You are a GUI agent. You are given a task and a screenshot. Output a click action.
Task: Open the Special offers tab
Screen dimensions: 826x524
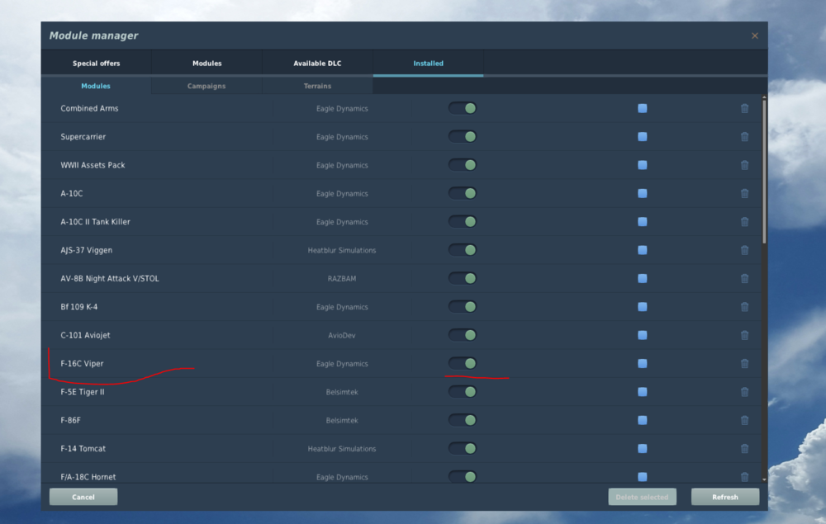97,64
